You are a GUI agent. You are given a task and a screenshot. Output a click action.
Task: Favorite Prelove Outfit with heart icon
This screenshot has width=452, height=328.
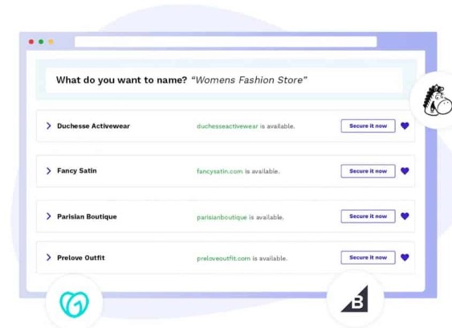pyautogui.click(x=405, y=257)
